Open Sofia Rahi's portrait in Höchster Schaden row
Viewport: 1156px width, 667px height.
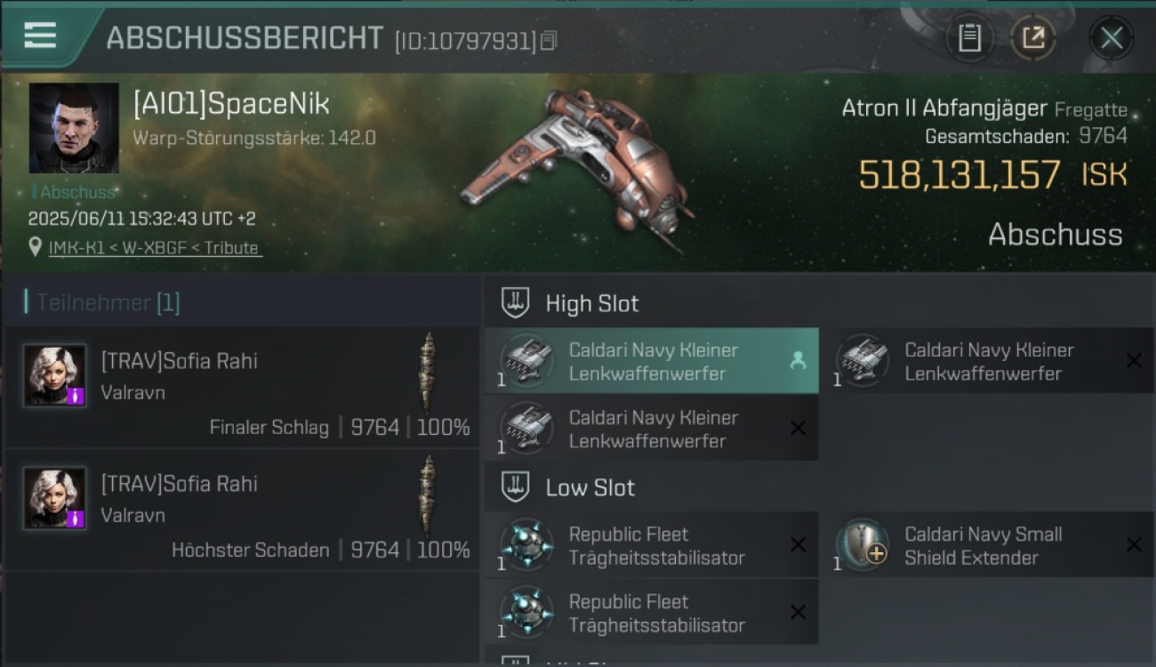click(55, 498)
